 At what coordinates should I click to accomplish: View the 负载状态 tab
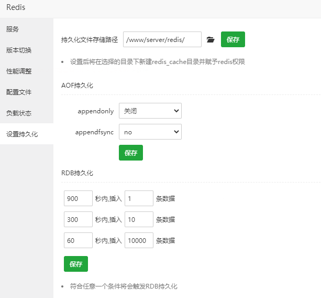pos(27,113)
